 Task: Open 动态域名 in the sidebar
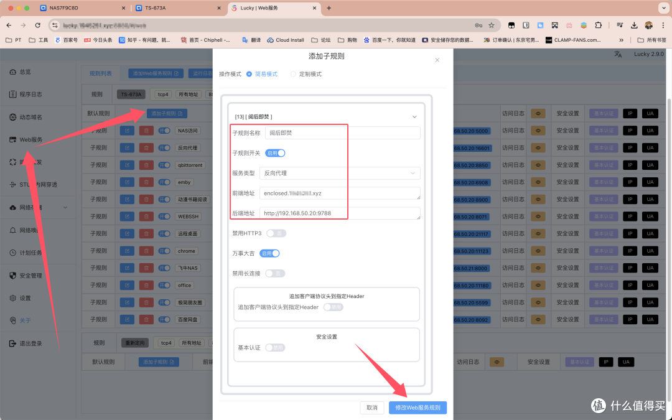(26, 117)
